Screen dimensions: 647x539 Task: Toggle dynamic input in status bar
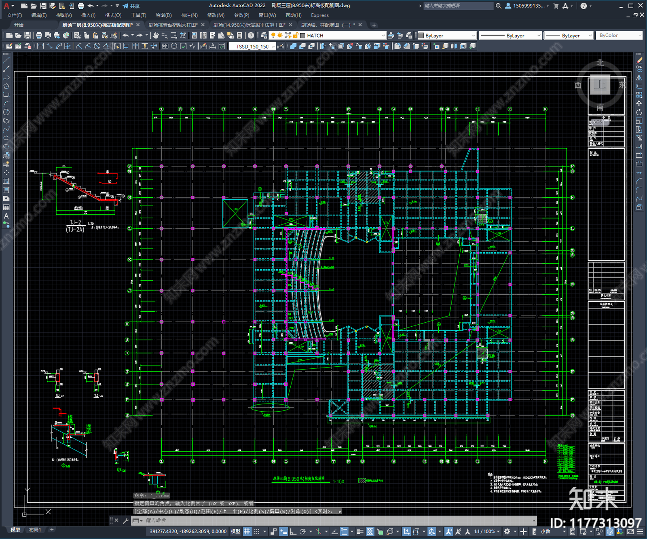click(283, 531)
